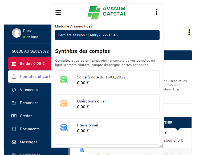Viewport: 199px width, 155px height.
Task: Click the À VENIR tab in background window
Action: click(178, 122)
